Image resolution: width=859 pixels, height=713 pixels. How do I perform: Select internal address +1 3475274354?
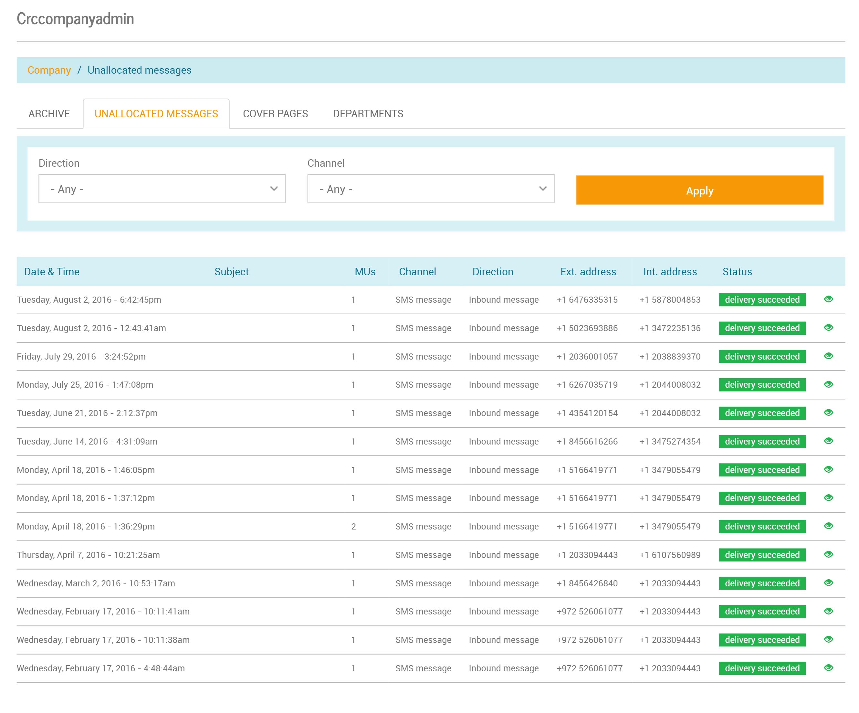[x=670, y=441]
